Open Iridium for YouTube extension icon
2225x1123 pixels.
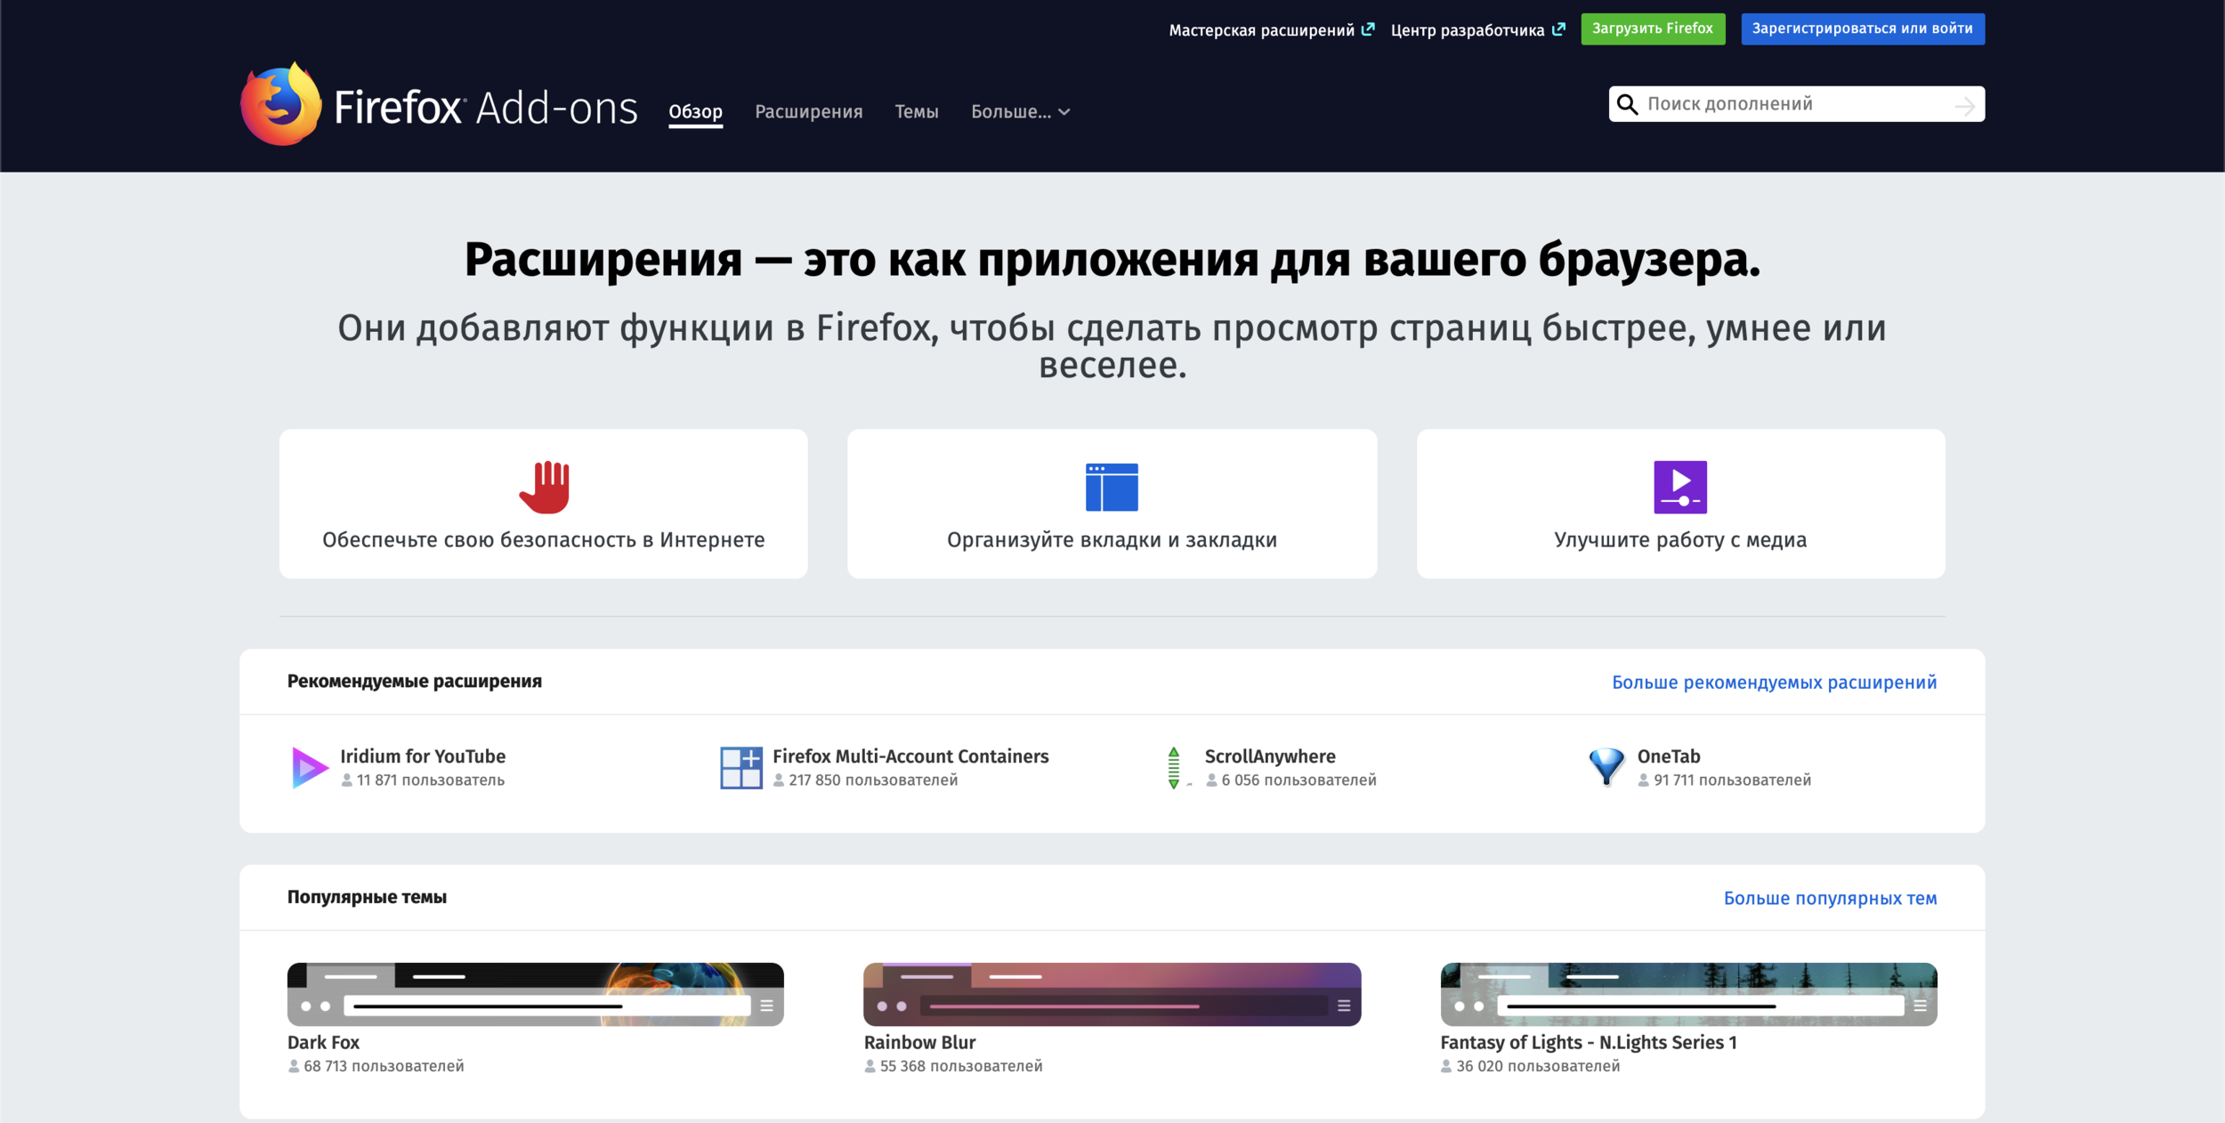pyautogui.click(x=309, y=767)
